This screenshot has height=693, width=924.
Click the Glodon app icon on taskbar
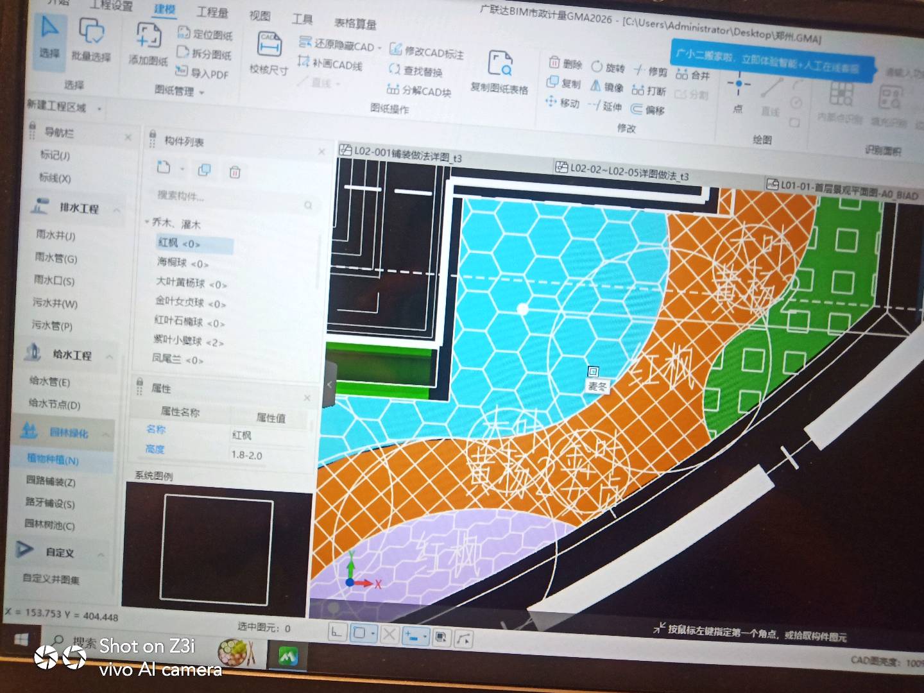coord(288,655)
